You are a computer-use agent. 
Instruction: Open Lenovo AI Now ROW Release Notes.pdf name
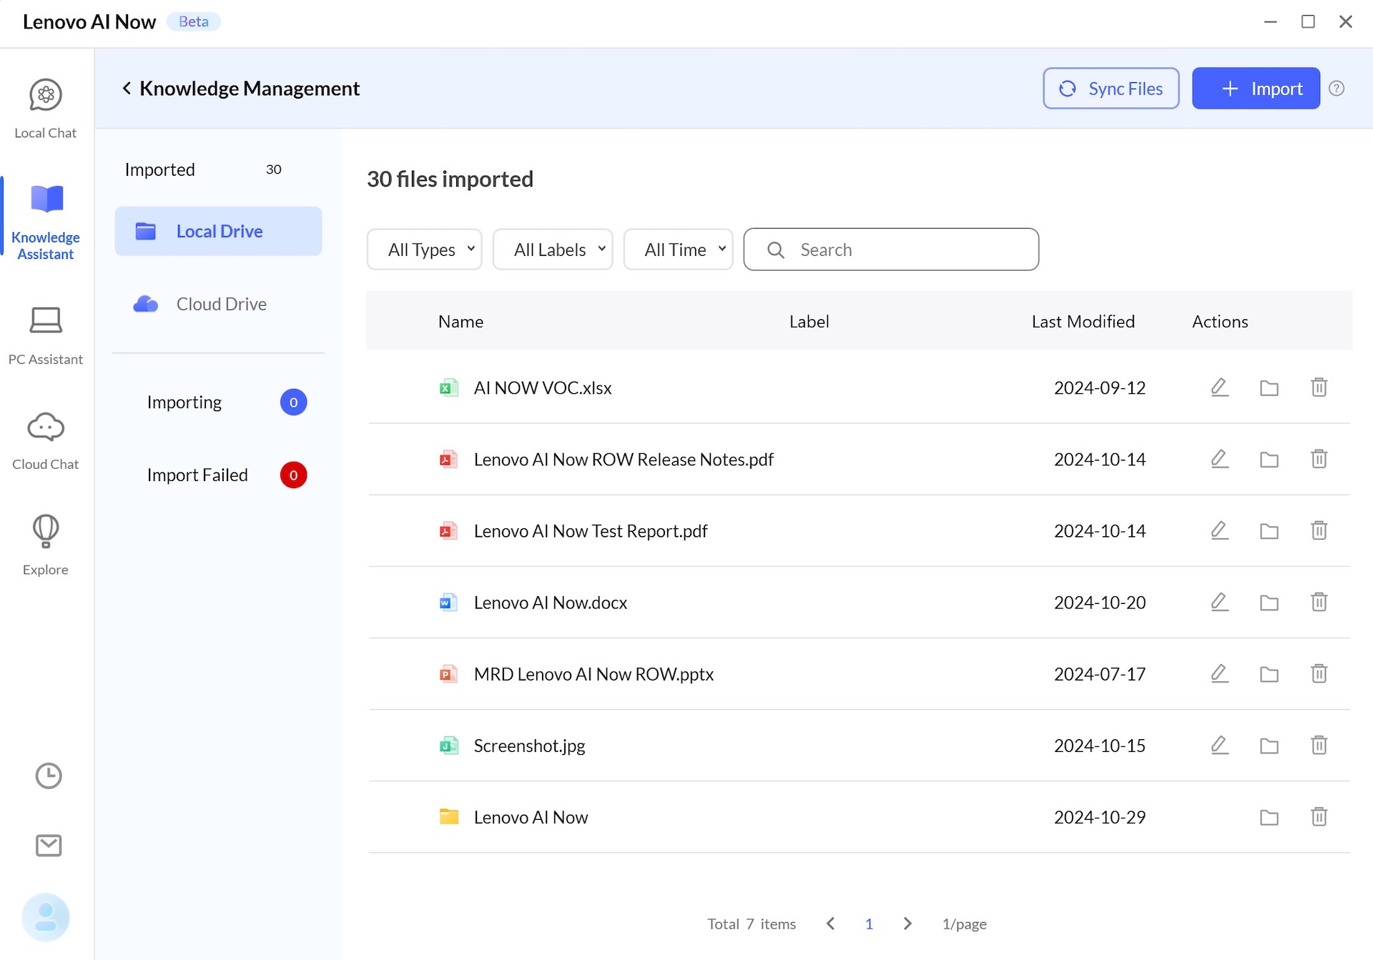tap(624, 459)
